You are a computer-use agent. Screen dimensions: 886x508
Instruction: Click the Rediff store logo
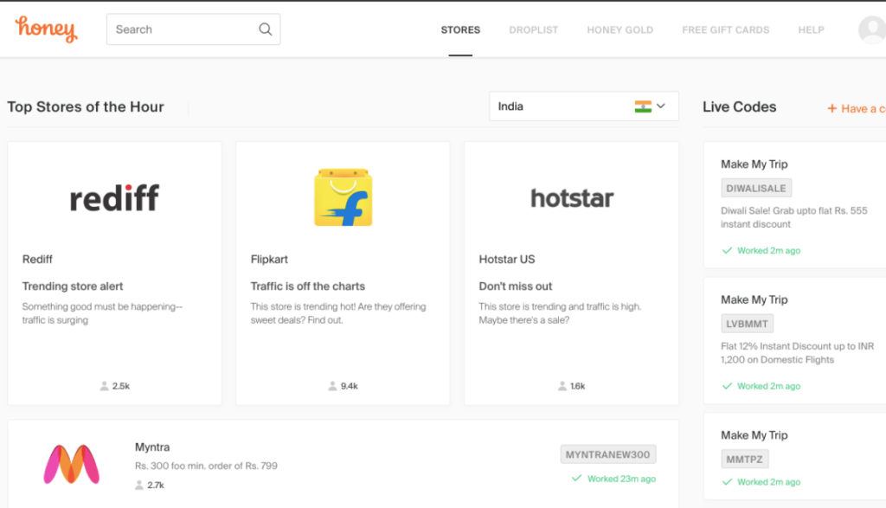tap(114, 198)
